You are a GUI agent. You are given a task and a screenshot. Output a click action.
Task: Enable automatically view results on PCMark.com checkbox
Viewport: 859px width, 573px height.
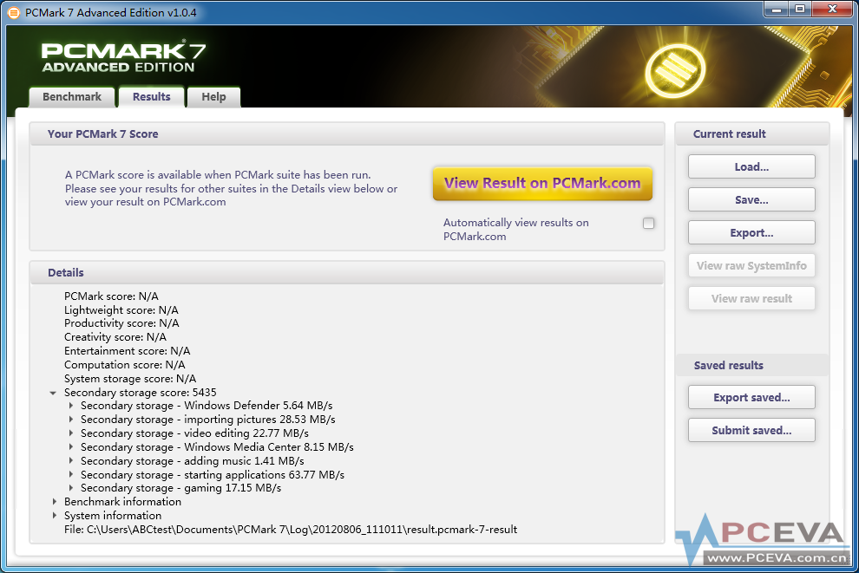point(649,224)
